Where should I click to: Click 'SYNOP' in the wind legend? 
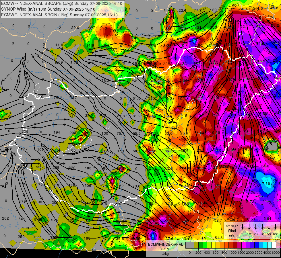coord(232,226)
